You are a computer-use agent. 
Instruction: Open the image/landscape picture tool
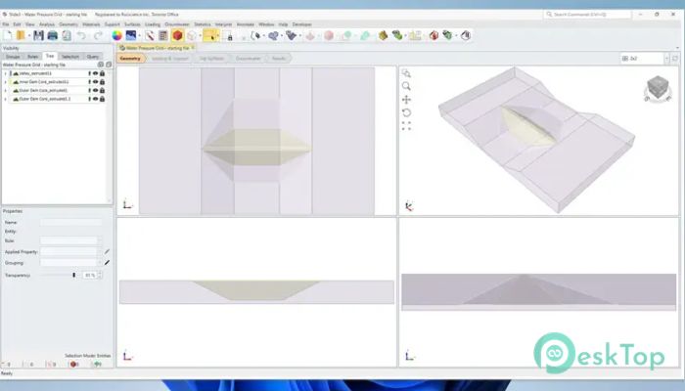point(130,35)
